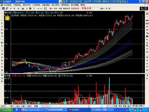
Task: Switch to 三窗口 layout
Action: [x=23, y=106]
